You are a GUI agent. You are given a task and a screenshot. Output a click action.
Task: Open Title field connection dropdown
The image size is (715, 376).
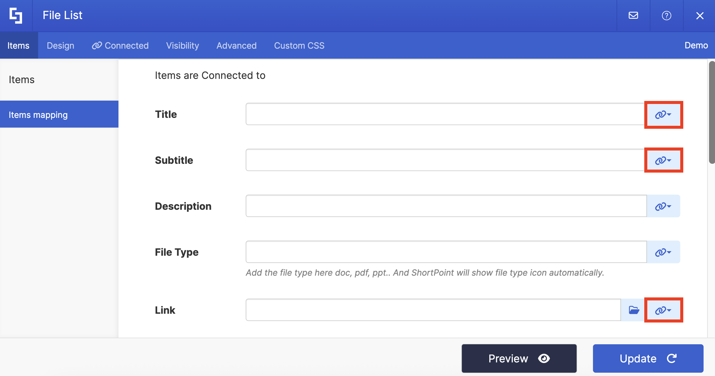point(663,115)
